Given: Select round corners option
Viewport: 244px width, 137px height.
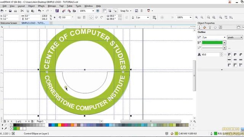Looking at the screenshot, I should pyautogui.click(x=235, y=54).
